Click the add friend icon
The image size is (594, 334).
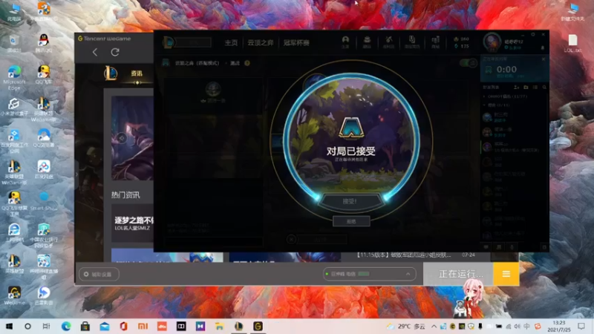tap(516, 87)
